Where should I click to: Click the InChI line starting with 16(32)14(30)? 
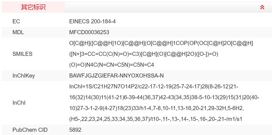[164, 97]
